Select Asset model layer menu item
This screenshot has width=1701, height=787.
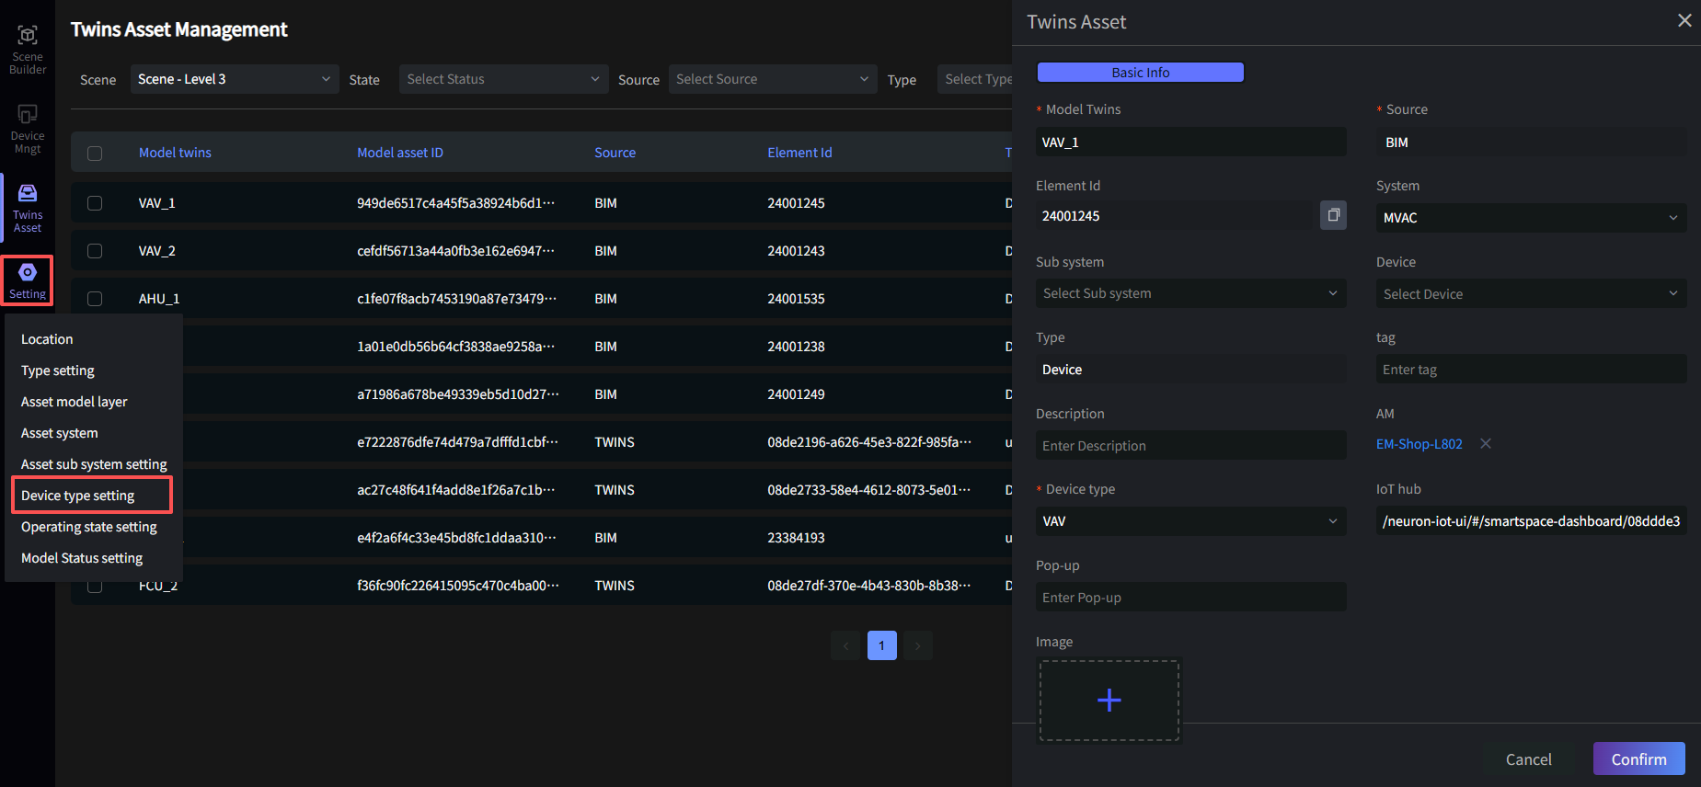click(75, 402)
